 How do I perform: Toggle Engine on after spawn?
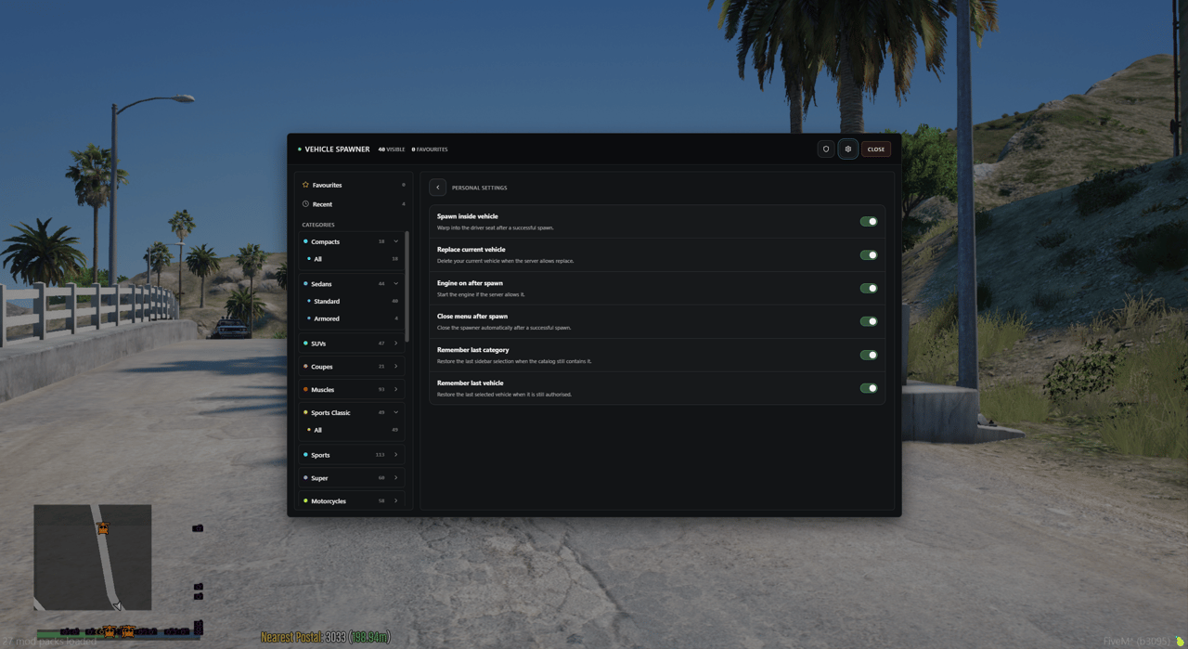tap(869, 288)
